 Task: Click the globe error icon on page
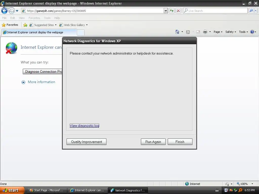point(11,48)
